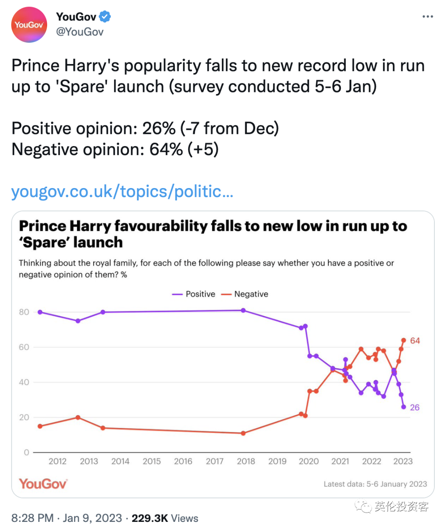Open the three-dot tweet options menu

pos(427,16)
